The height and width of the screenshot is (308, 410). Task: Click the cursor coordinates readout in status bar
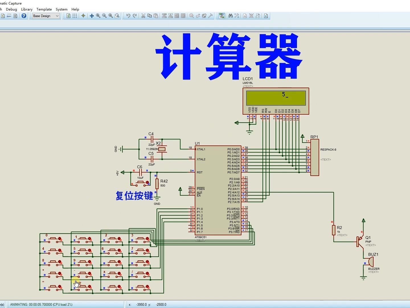[x=147, y=304]
